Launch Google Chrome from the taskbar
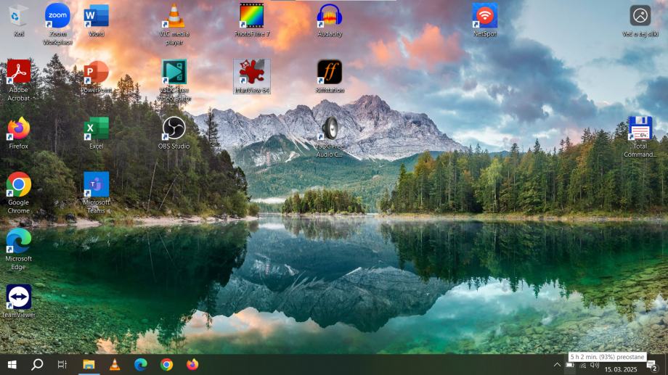This screenshot has height=375, width=668. pyautogui.click(x=166, y=365)
